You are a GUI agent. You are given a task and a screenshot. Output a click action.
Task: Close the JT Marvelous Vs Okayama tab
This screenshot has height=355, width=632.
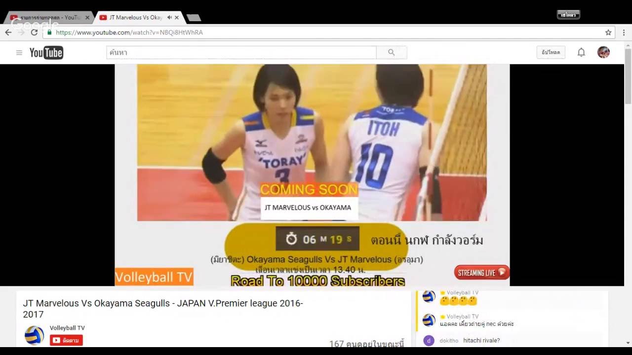(177, 17)
